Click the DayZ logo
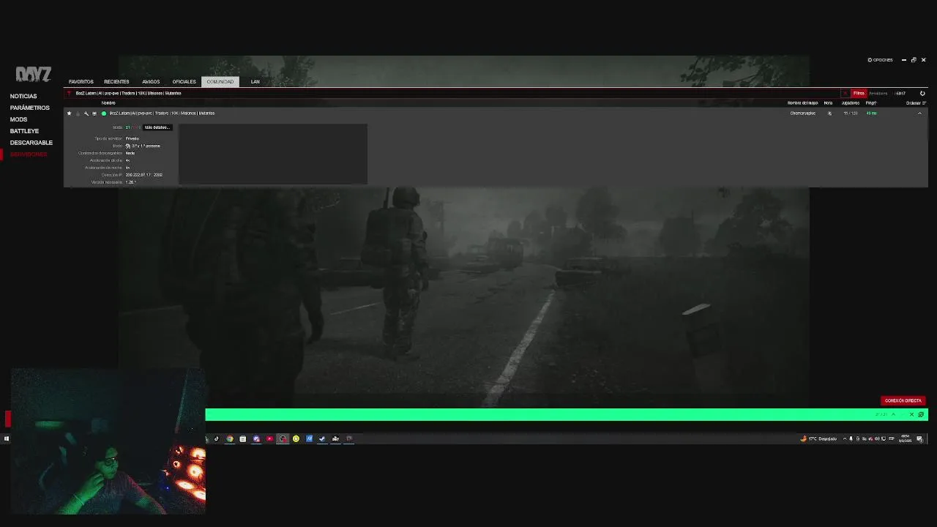This screenshot has width=937, height=527. click(x=33, y=75)
